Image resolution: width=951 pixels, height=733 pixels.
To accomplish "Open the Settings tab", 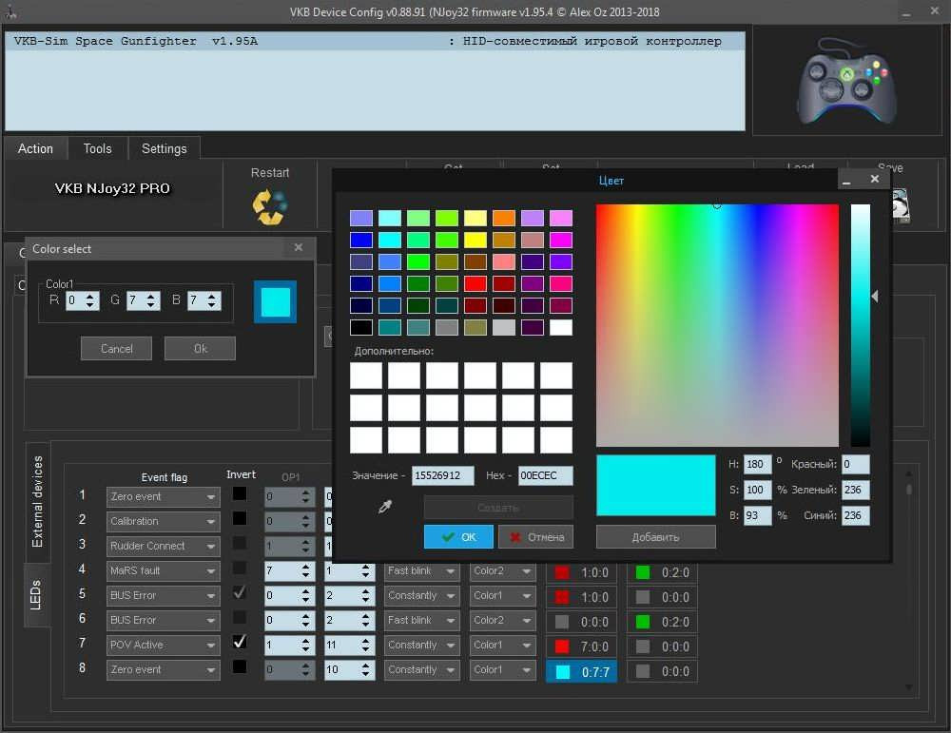I will tap(165, 148).
